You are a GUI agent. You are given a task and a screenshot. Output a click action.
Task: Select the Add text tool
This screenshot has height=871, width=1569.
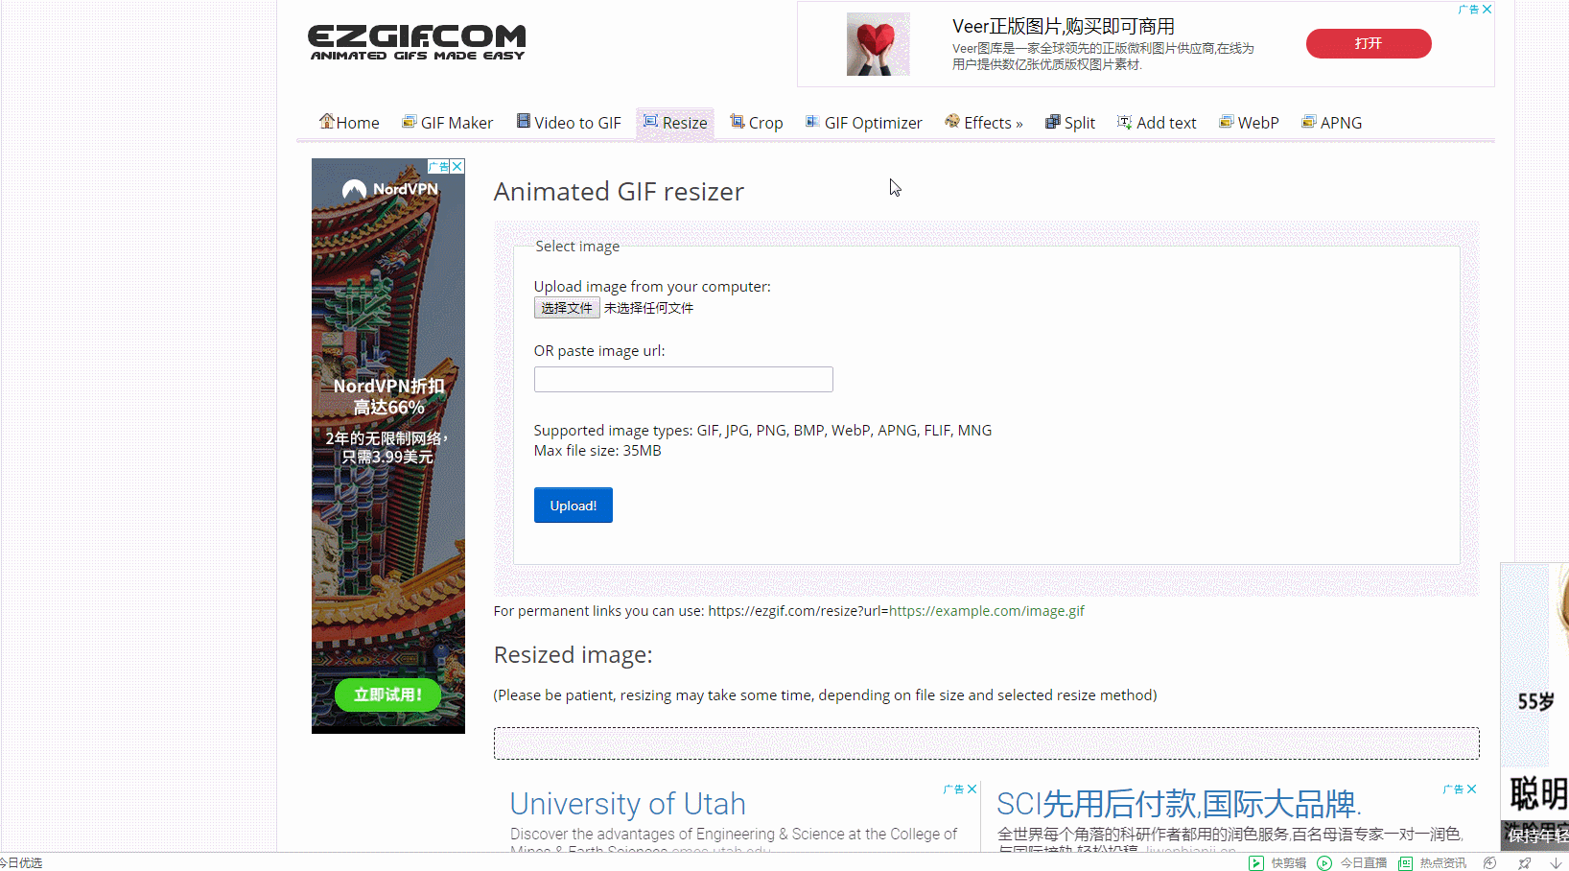1157,122
